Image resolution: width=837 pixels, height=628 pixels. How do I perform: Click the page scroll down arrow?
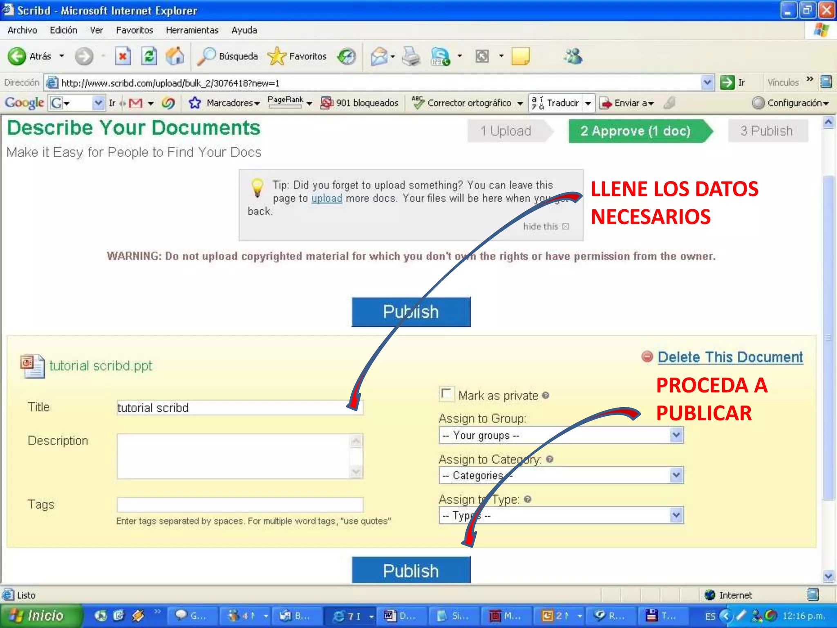pos(828,576)
